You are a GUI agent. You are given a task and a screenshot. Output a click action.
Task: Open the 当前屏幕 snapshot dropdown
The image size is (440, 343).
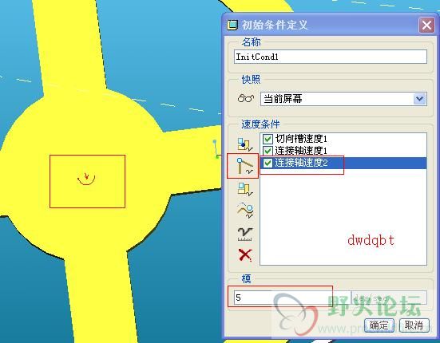click(420, 99)
